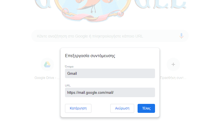
Task: Cancel editing with the Ακύρωση button
Action: click(122, 108)
